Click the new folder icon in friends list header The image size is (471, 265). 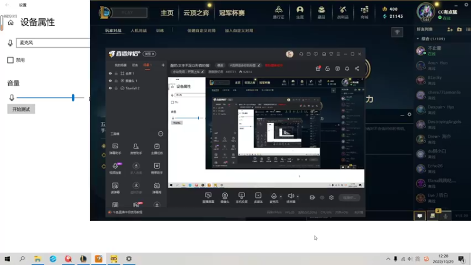(459, 29)
